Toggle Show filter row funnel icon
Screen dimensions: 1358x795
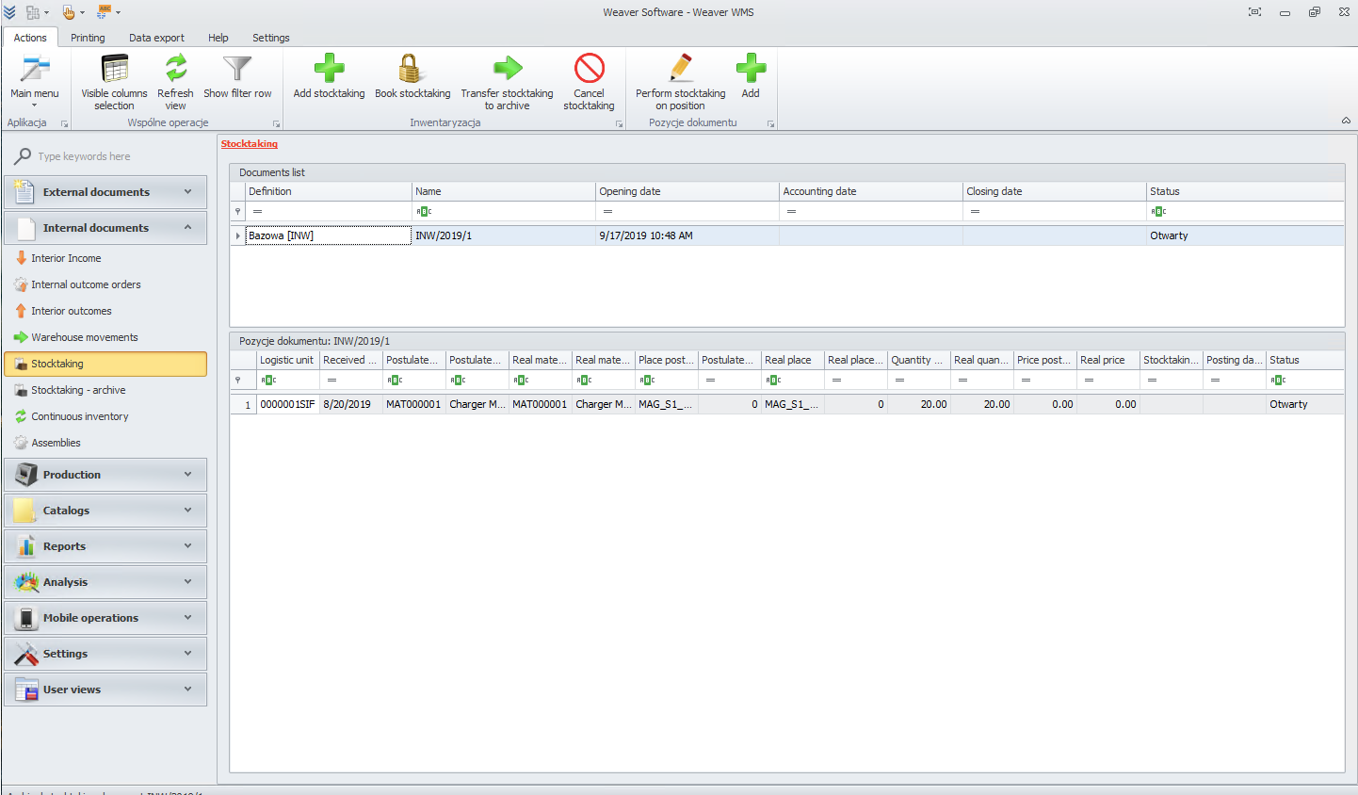click(237, 69)
